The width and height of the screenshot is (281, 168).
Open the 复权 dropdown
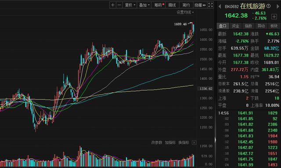130,5
